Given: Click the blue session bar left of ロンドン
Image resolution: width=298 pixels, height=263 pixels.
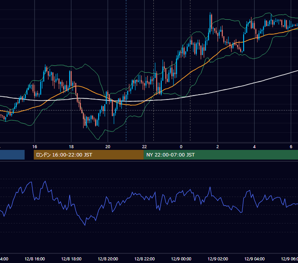Looking at the screenshot, I should 12,155.
